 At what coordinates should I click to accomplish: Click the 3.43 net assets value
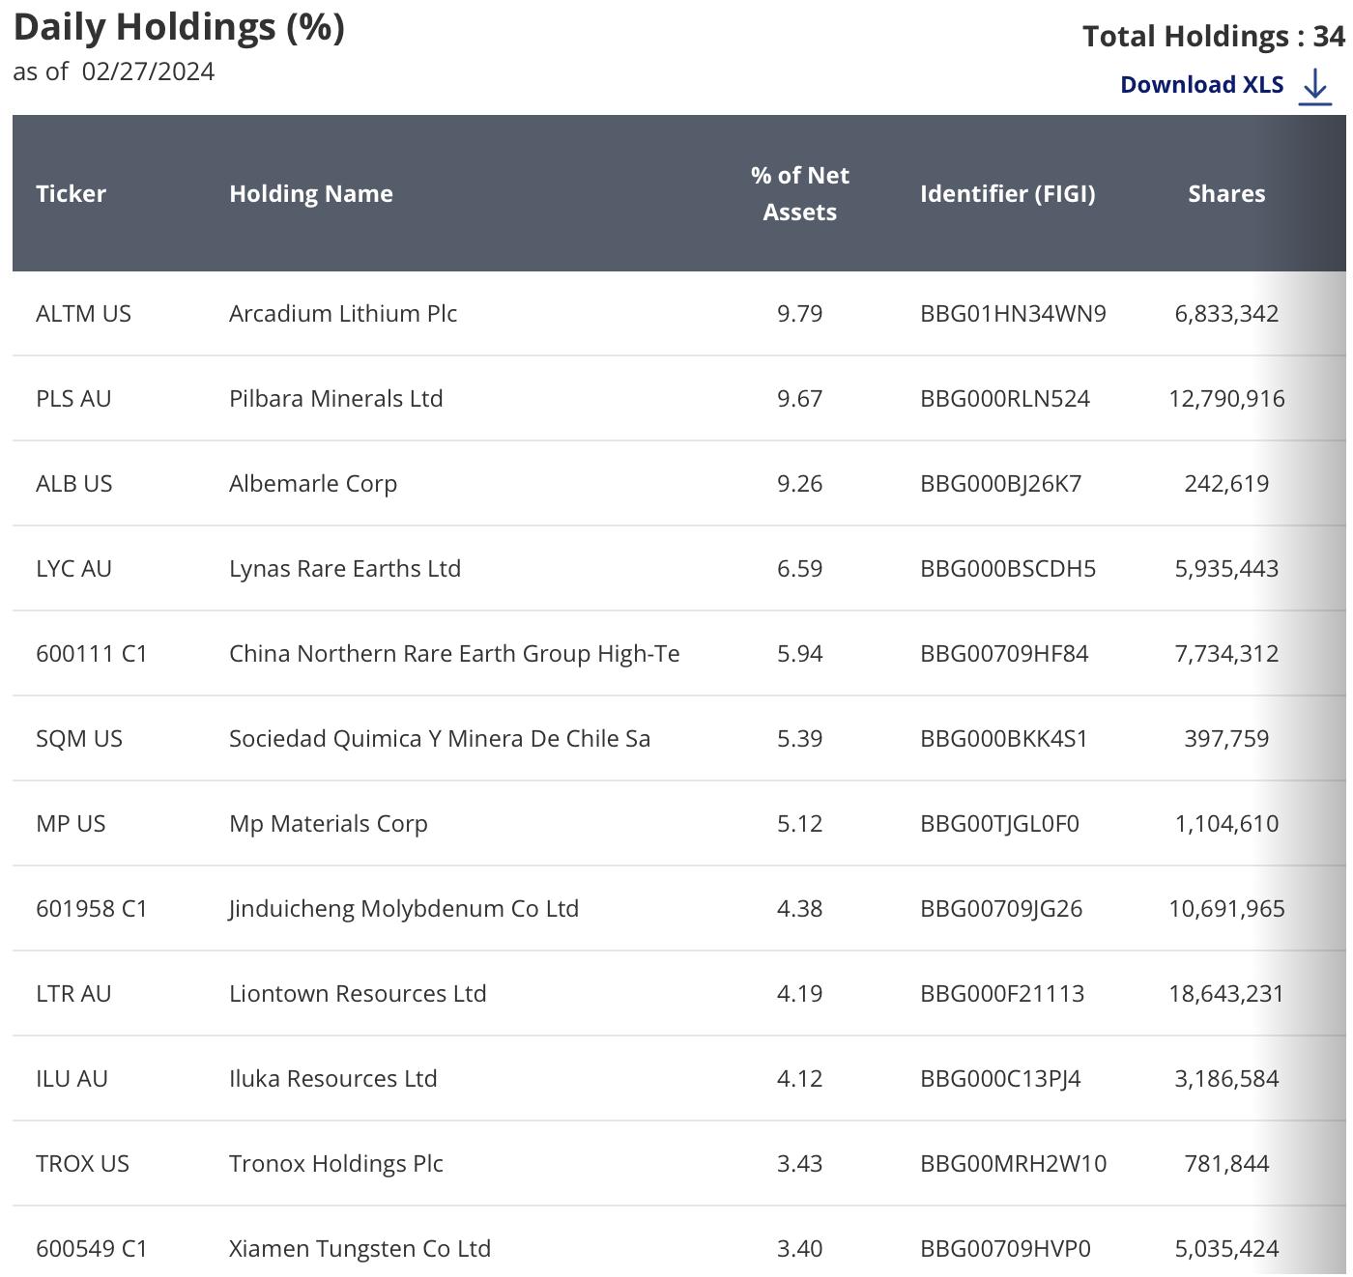coord(800,1163)
